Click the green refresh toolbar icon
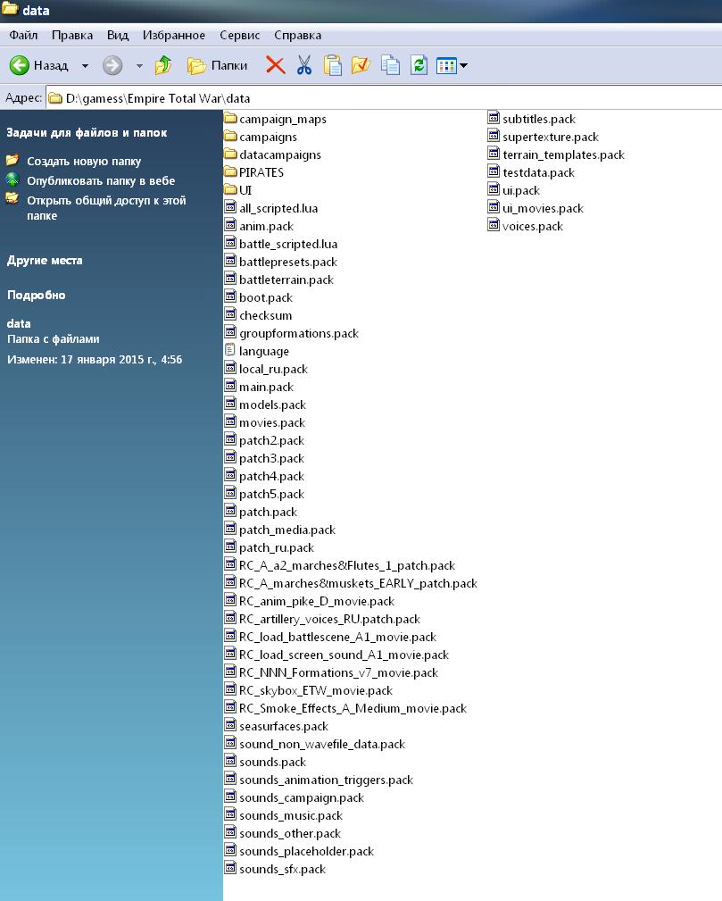The width and height of the screenshot is (722, 901). click(x=419, y=65)
